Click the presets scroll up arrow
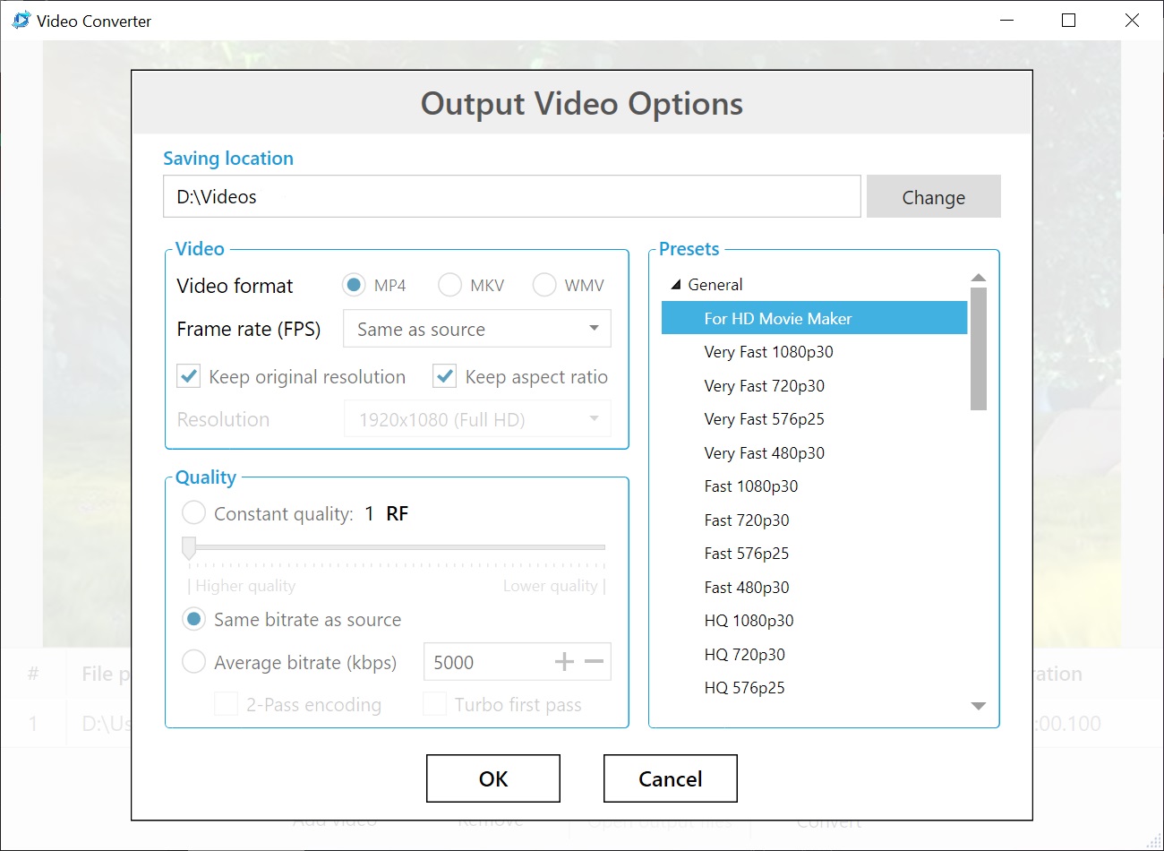Viewport: 1164px width, 851px height. click(x=978, y=278)
